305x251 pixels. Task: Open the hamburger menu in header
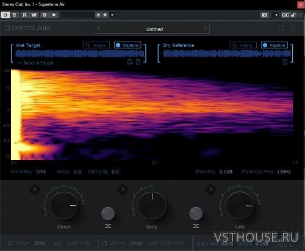pyautogui.click(x=293, y=28)
